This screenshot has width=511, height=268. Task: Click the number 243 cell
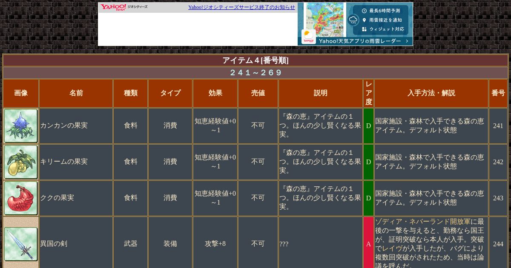(498, 198)
